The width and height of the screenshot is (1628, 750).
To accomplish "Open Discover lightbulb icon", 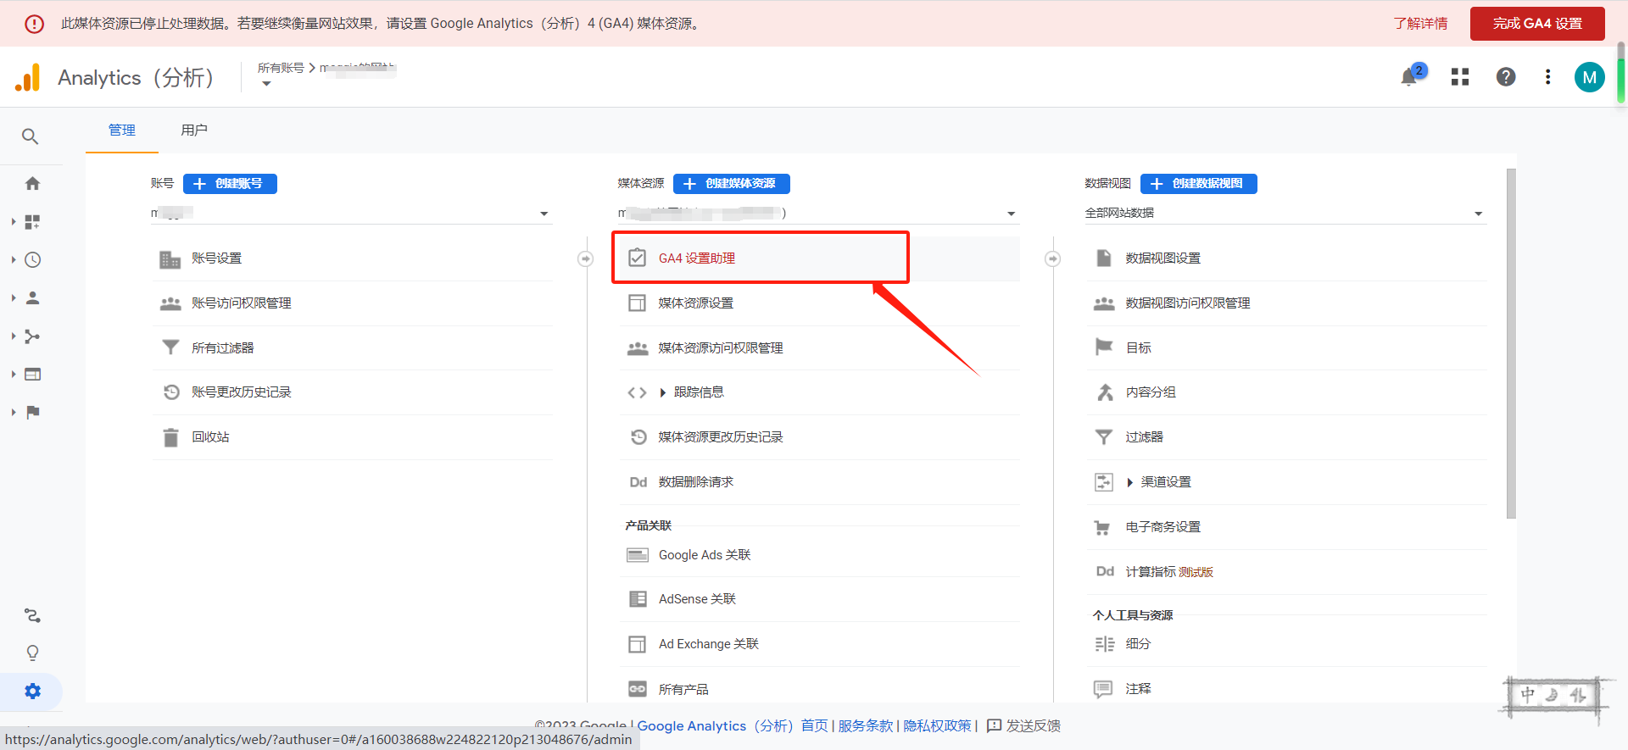I will (32, 653).
